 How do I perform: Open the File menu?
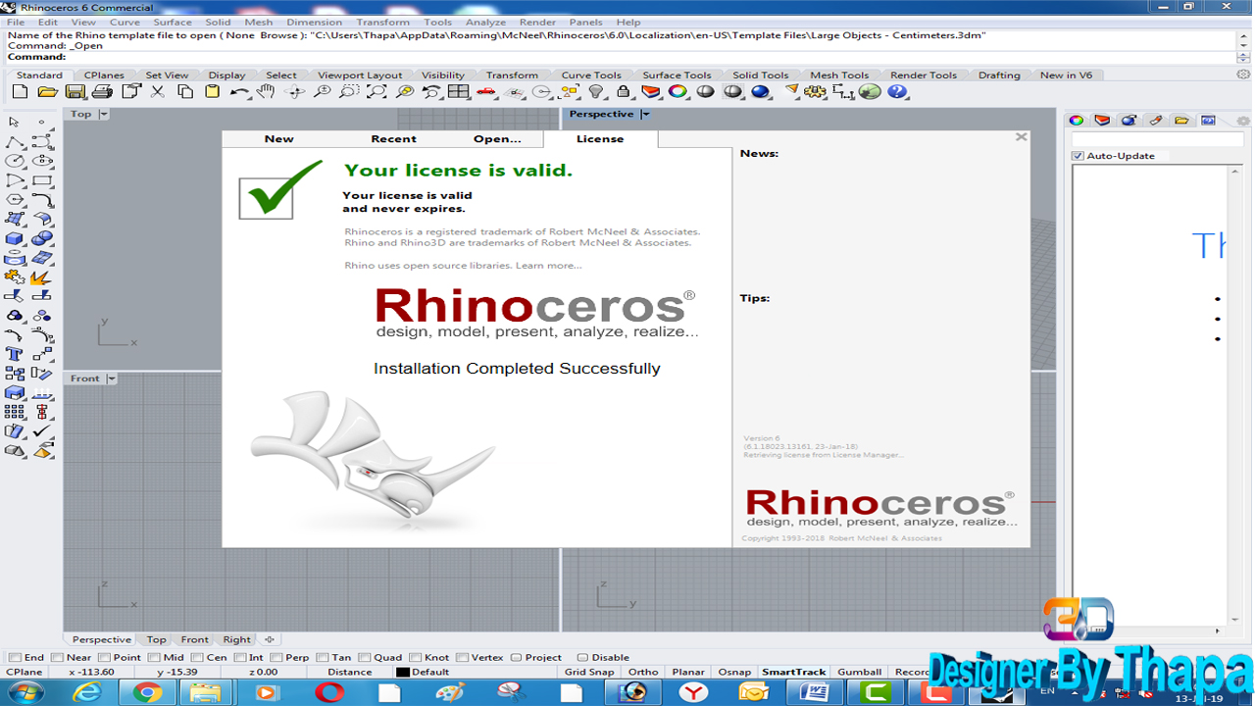(x=16, y=22)
